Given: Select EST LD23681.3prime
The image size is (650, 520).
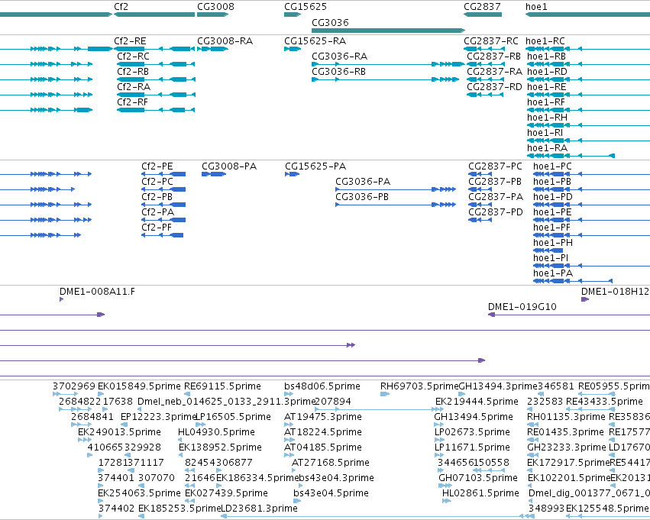Looking at the screenshot, I should [x=259, y=509].
